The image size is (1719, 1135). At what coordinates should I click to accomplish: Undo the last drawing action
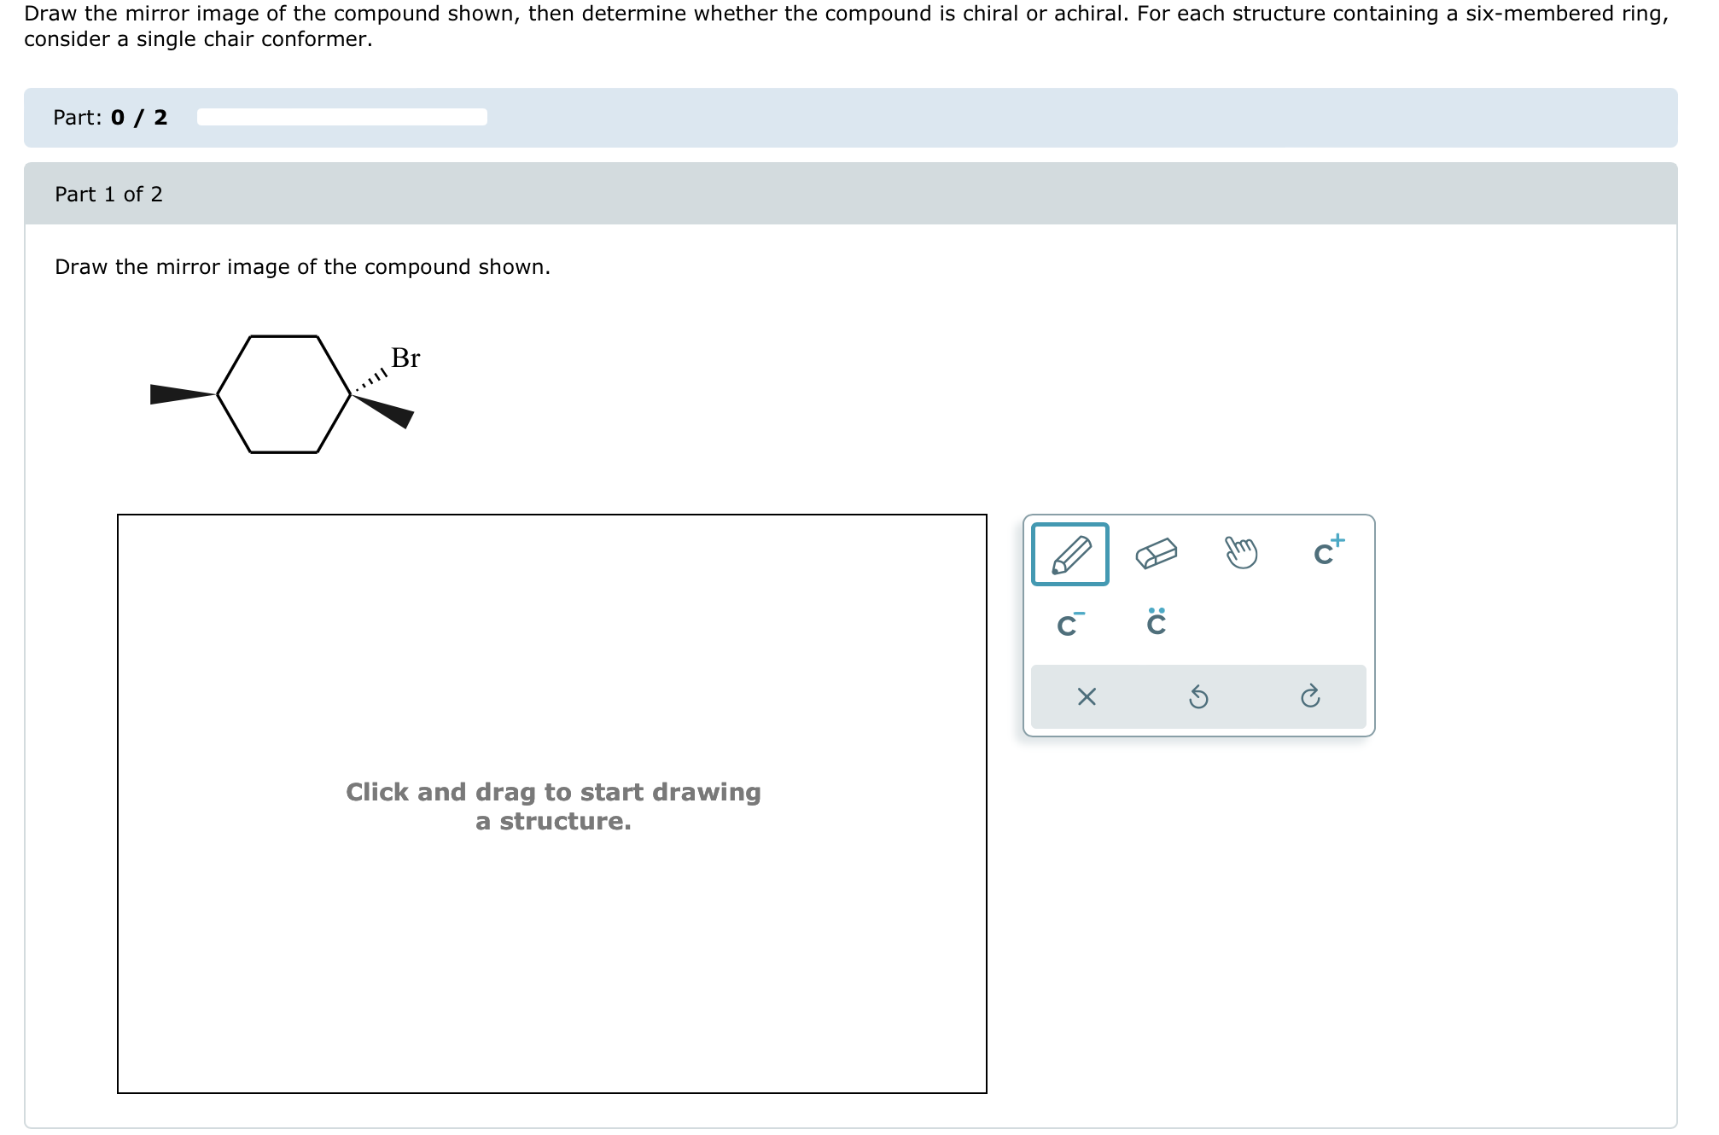click(x=1198, y=697)
